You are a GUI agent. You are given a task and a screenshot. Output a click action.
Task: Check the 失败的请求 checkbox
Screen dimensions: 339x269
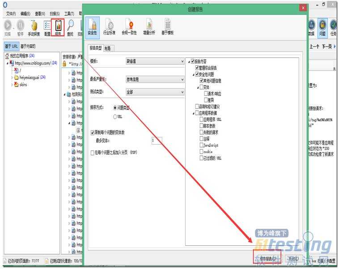coord(201,132)
